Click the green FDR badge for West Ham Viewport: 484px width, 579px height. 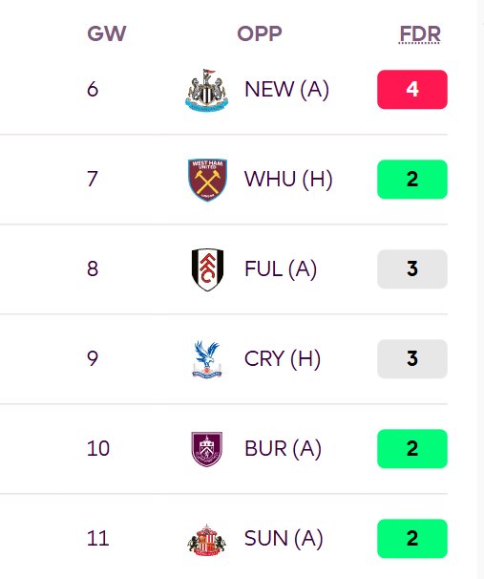point(412,180)
